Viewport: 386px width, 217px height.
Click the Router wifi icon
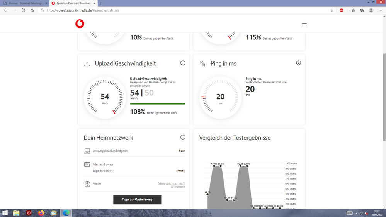(x=87, y=184)
